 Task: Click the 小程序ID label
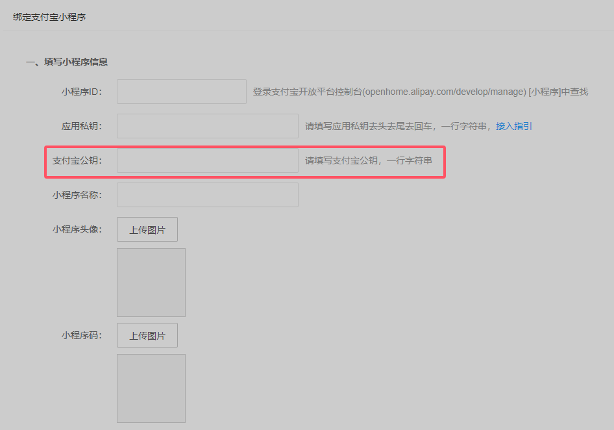tap(82, 92)
